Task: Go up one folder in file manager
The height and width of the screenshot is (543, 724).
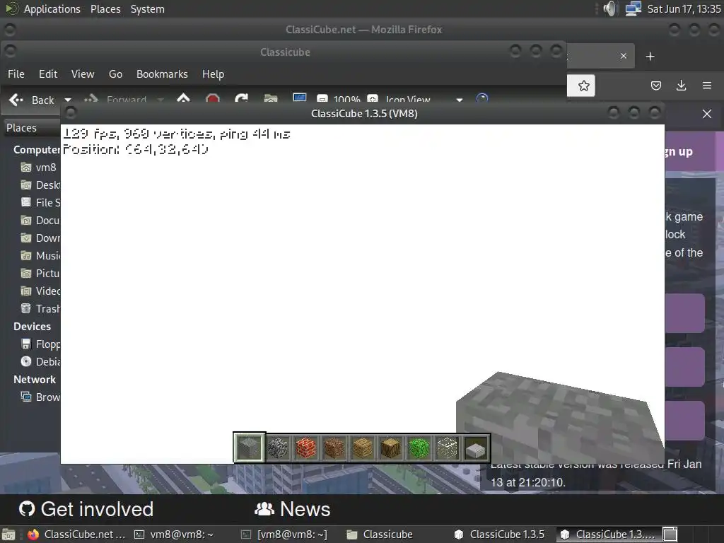Action: 183,99
